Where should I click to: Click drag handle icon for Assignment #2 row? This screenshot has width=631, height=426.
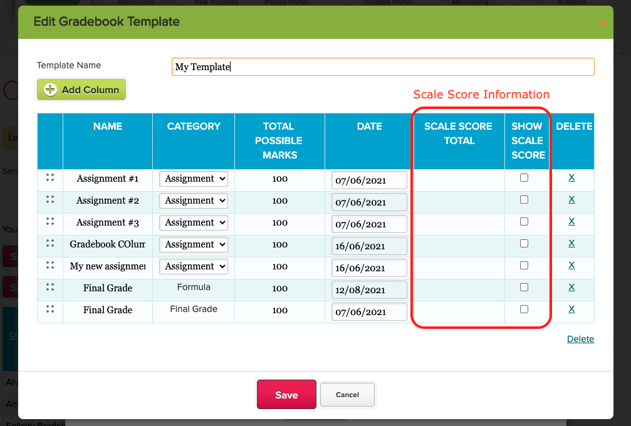[x=50, y=199]
